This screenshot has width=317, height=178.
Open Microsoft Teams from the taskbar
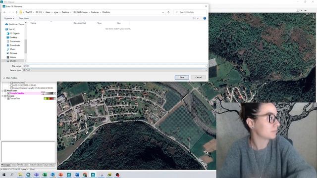coord(36,175)
